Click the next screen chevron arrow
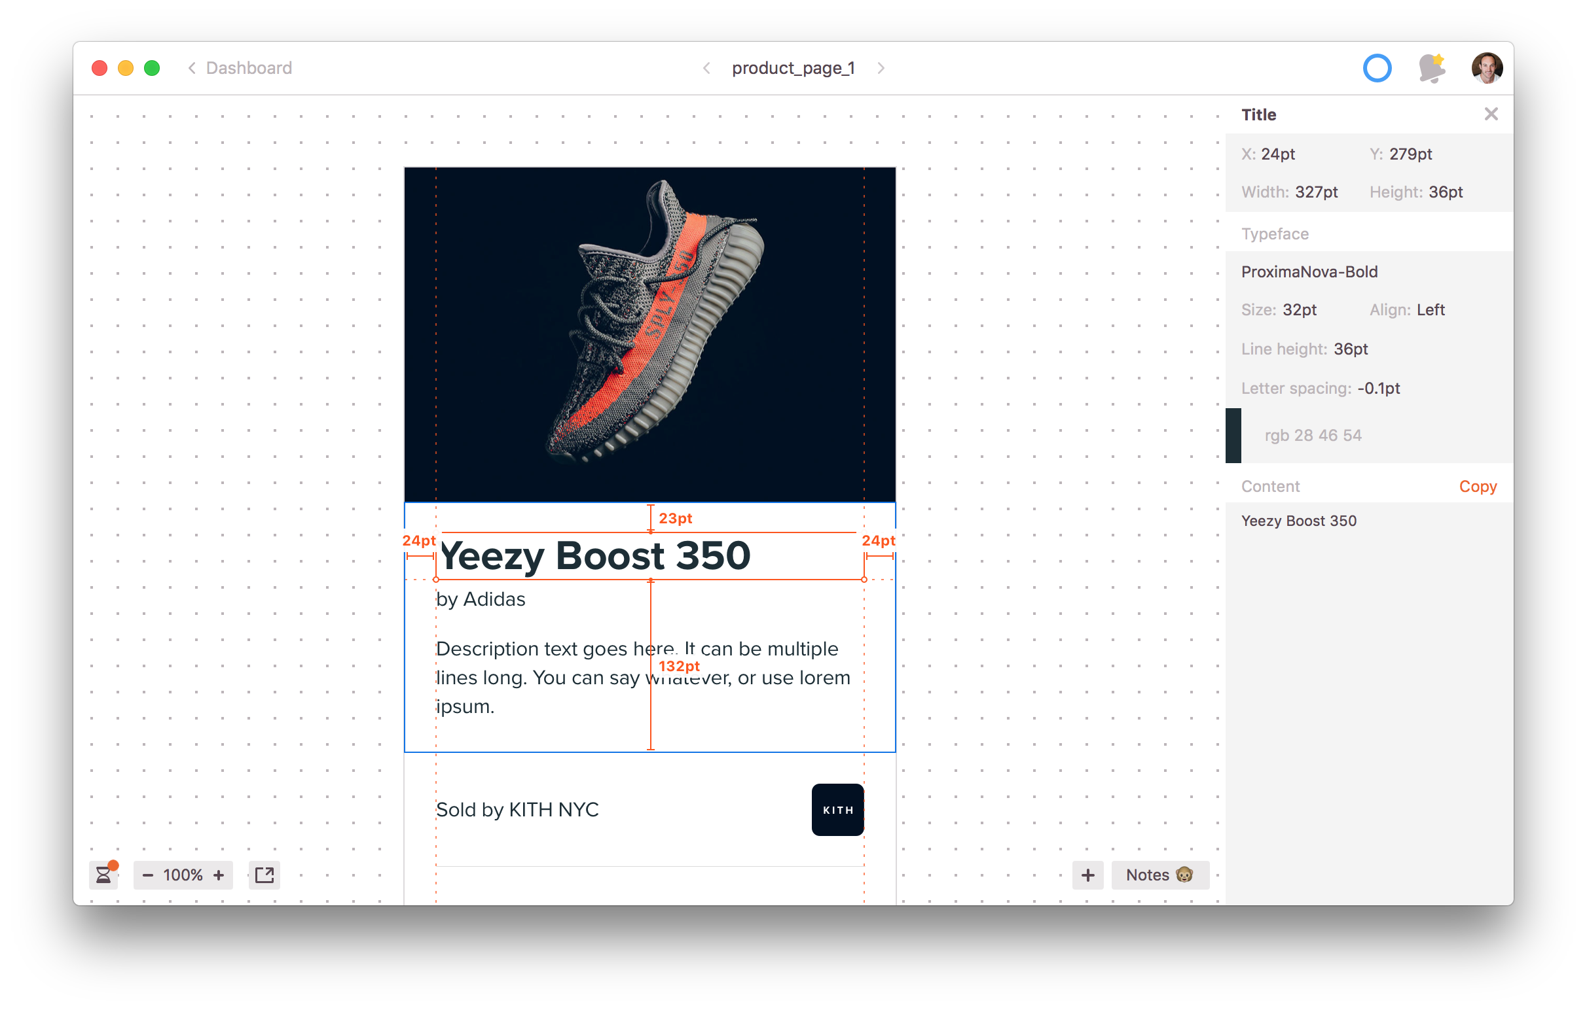1587x1010 pixels. (x=881, y=68)
